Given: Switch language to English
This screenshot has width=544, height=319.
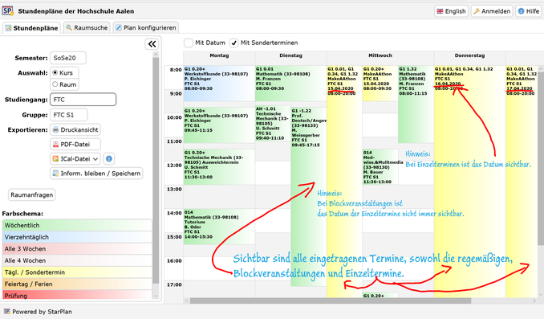Looking at the screenshot, I should (451, 11).
